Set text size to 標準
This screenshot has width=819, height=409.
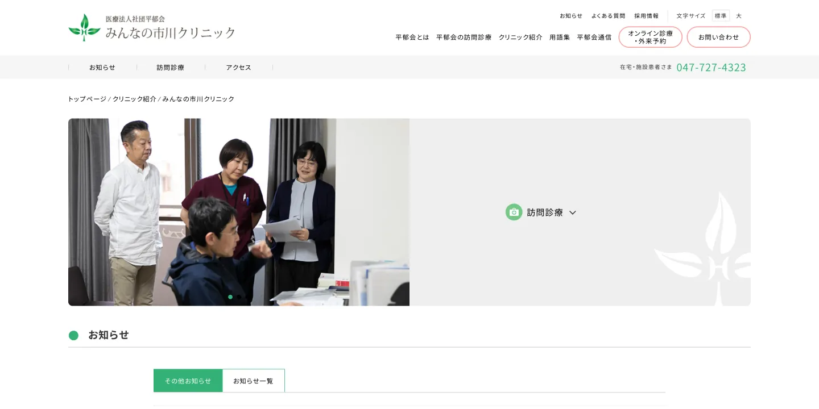721,16
